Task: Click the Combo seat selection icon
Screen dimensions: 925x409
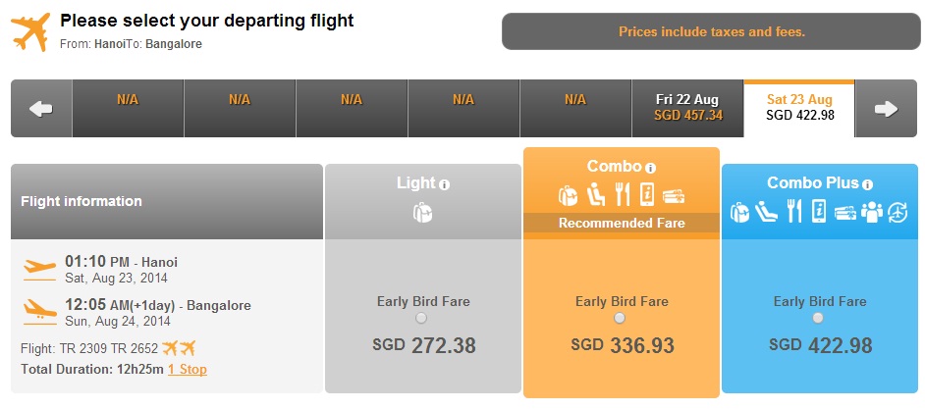Action: (596, 195)
